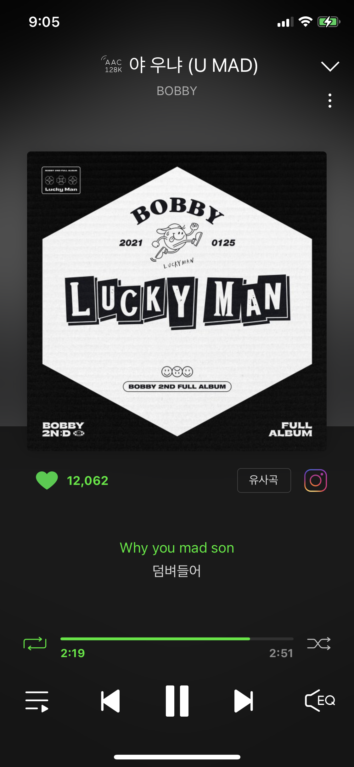Open the EQ sound settings
Screen dimensions: 354x767
click(320, 701)
